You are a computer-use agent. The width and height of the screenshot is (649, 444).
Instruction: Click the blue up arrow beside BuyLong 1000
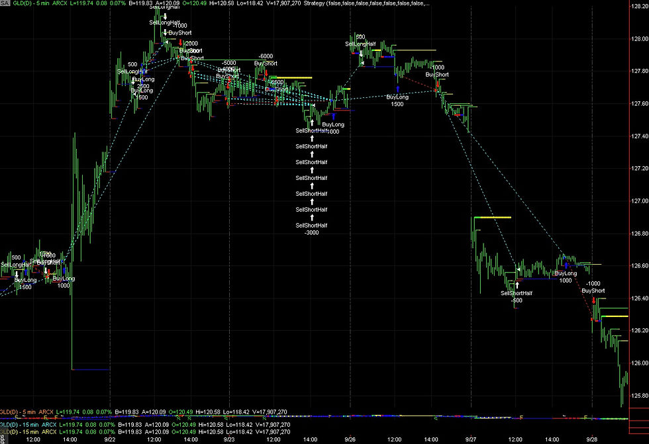click(566, 267)
